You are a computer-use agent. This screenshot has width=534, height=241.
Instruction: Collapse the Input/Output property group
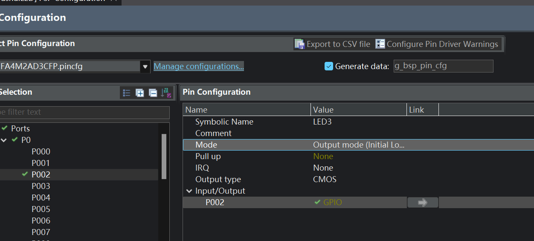click(189, 191)
